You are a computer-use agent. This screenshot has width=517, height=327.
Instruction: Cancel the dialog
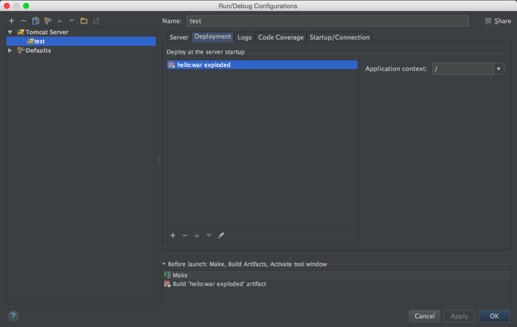tap(424, 316)
